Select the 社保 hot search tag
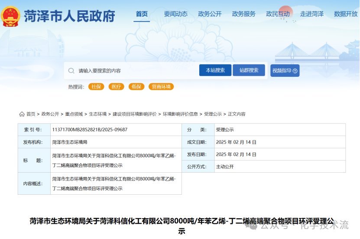Screen dimensions: 360x239 [96, 87]
